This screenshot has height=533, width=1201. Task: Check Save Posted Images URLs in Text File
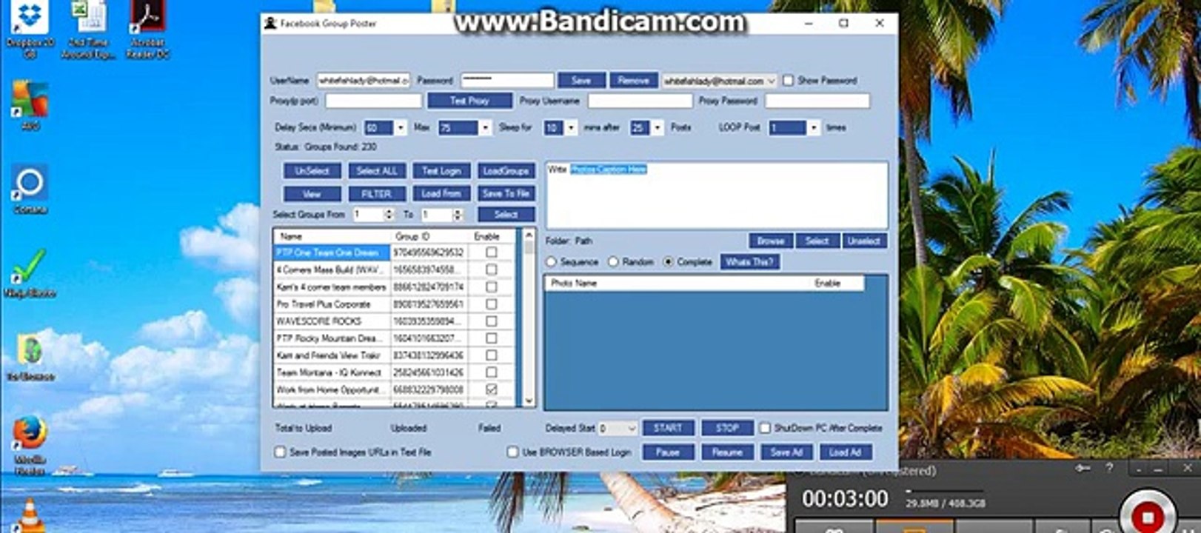point(280,452)
